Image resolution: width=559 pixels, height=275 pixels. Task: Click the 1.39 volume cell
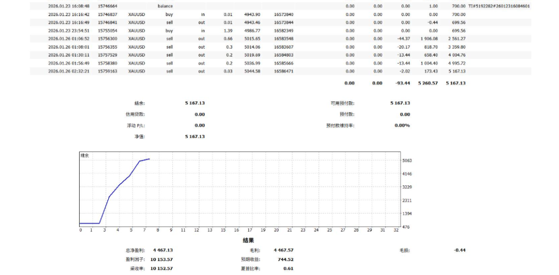(x=228, y=30)
